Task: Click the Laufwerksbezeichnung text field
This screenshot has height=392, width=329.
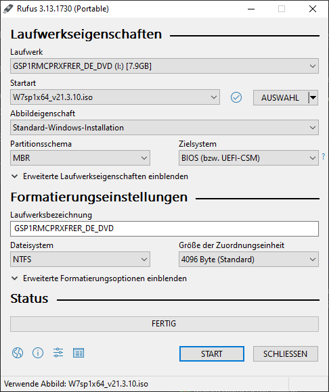Action: click(x=164, y=228)
